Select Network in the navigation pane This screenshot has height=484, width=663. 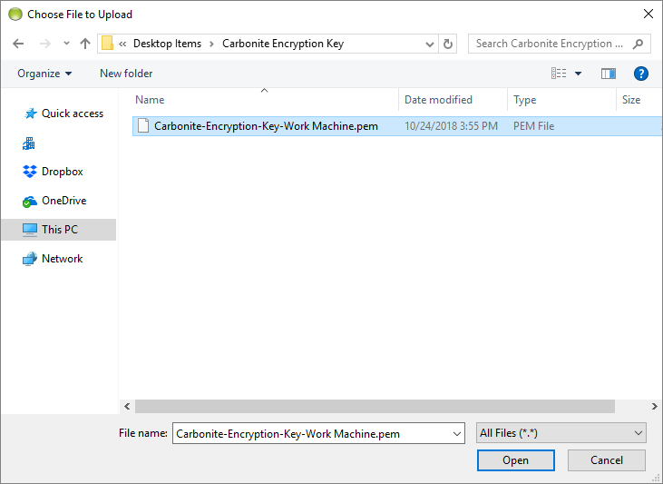(62, 259)
